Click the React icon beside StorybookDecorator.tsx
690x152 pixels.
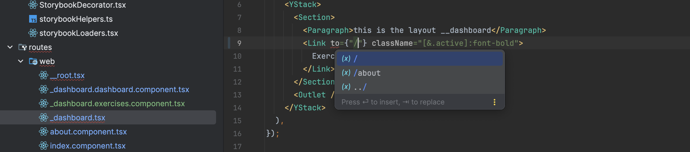[33, 5]
